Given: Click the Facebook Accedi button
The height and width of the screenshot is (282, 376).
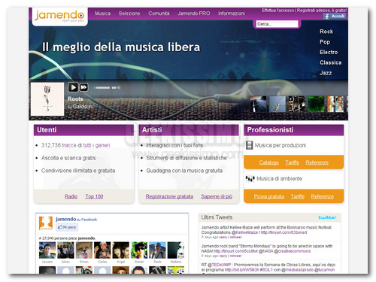Looking at the screenshot, I should (x=335, y=16).
